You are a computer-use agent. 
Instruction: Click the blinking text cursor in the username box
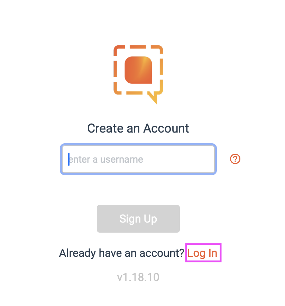[69, 159]
